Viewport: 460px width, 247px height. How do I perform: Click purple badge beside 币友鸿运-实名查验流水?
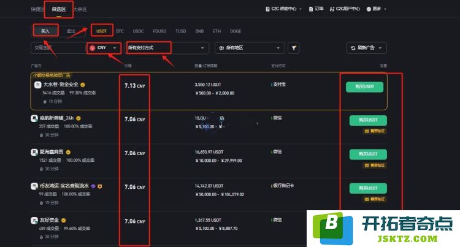pyautogui.click(x=93, y=186)
